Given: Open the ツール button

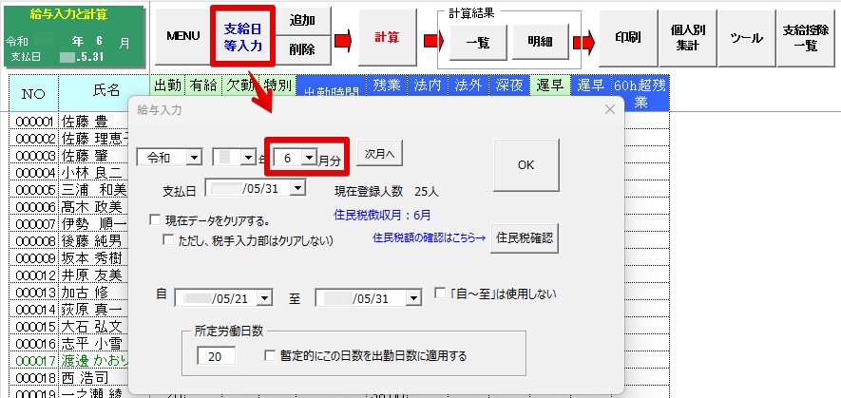Looking at the screenshot, I should [x=746, y=37].
